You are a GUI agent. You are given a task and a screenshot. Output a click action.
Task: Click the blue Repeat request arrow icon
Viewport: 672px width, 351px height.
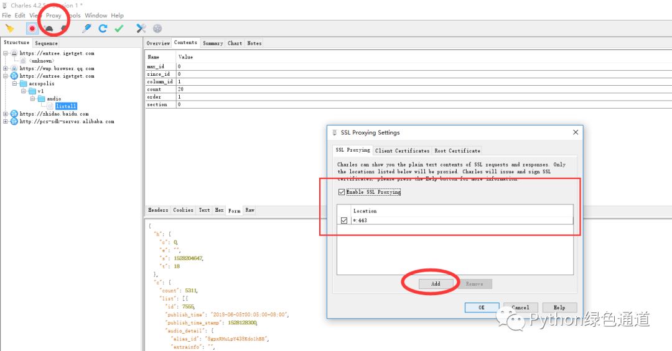tap(103, 29)
